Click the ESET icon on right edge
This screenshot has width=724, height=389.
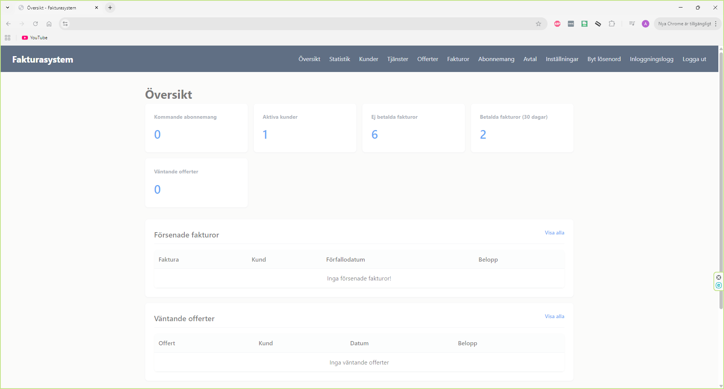(719, 285)
